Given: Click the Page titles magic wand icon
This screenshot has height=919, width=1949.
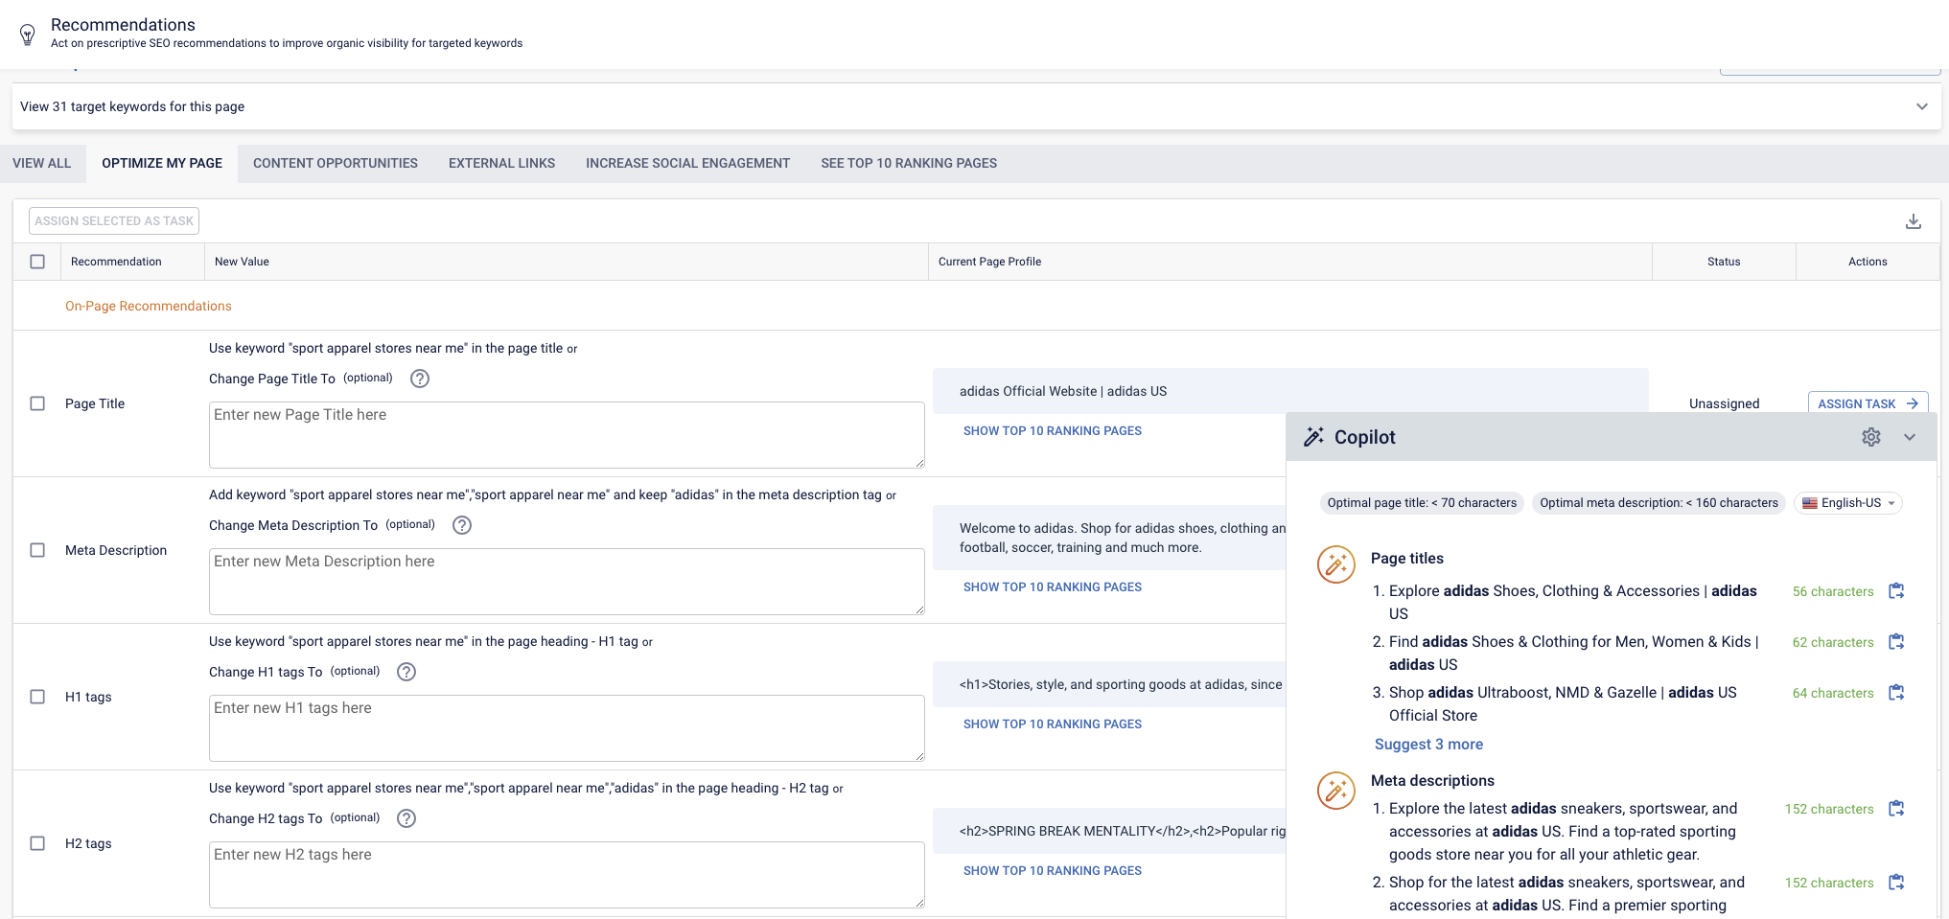Looking at the screenshot, I should click(1335, 564).
